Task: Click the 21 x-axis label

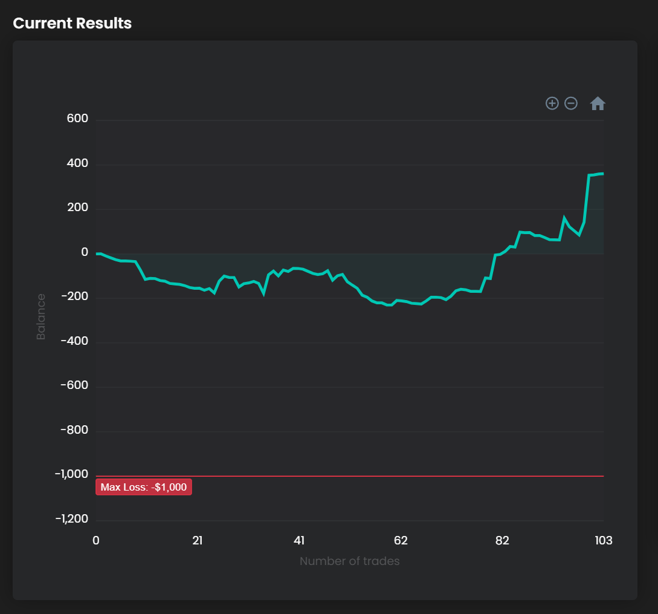Action: 198,540
